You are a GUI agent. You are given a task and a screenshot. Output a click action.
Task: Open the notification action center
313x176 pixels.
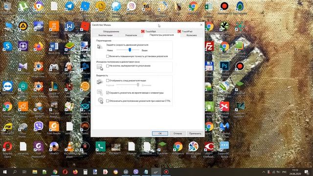pos(307,172)
